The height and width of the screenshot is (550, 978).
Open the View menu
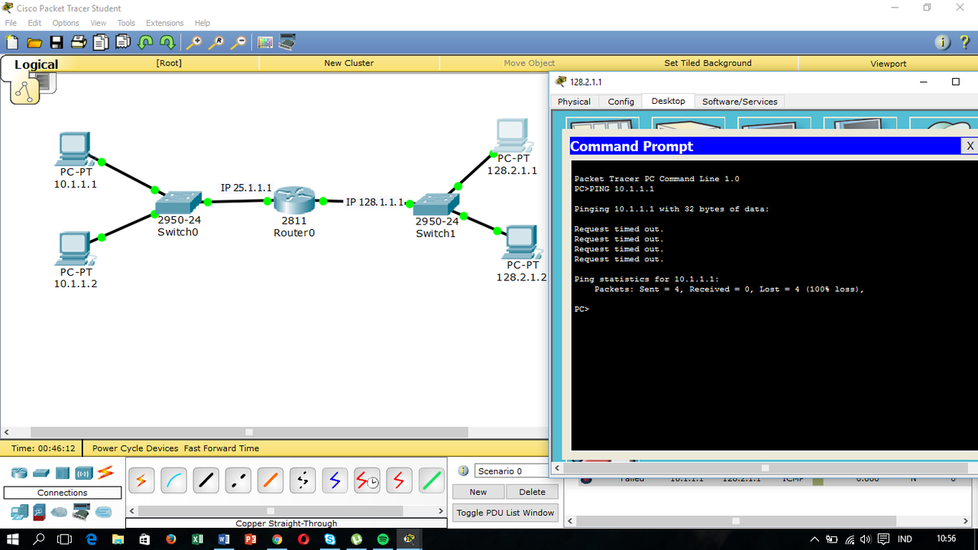[x=99, y=23]
